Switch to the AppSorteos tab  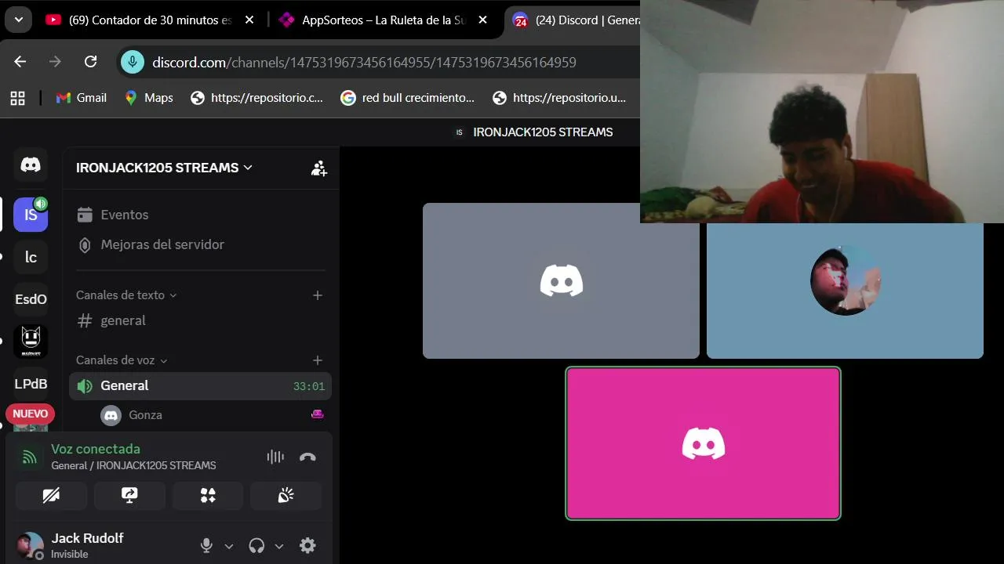click(382, 20)
